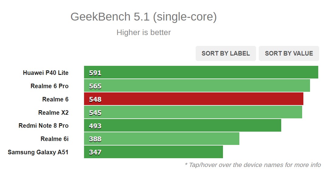Click the Tap/hover footnote text

253,165
